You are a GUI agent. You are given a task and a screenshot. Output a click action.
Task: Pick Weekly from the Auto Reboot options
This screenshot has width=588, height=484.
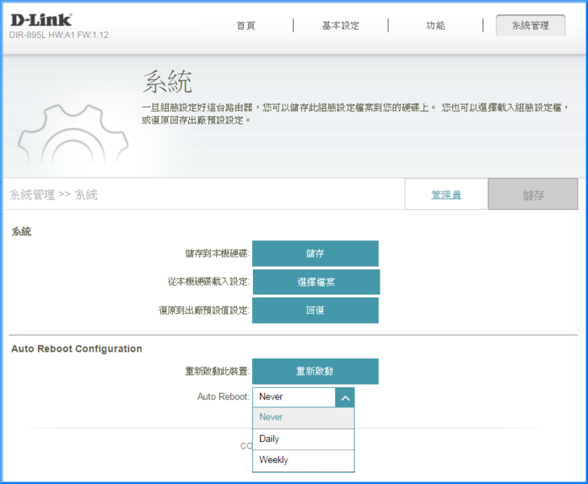(x=303, y=460)
